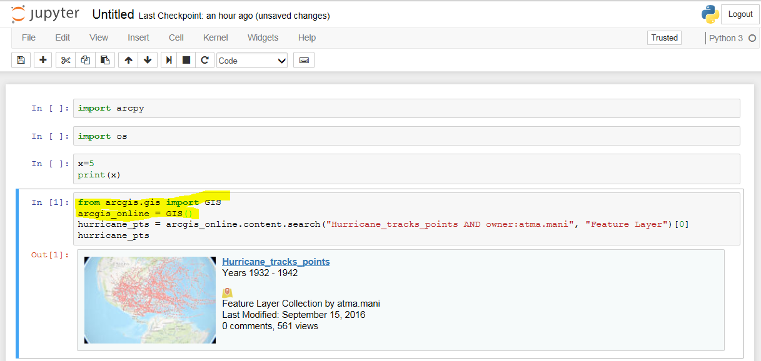Open the command palette keyboard icon
This screenshot has width=761, height=361.
pyautogui.click(x=304, y=60)
